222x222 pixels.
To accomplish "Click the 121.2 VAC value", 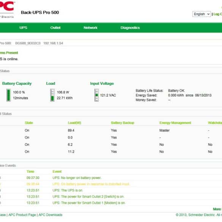I will click(x=108, y=95).
